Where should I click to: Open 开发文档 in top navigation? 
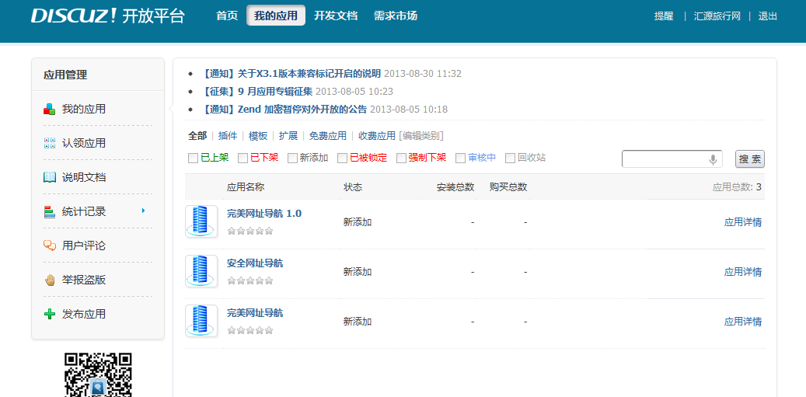[x=336, y=16]
